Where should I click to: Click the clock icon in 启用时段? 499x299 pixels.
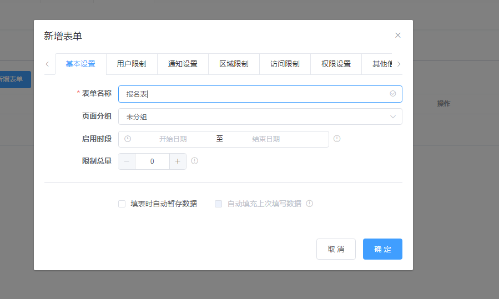click(x=128, y=139)
